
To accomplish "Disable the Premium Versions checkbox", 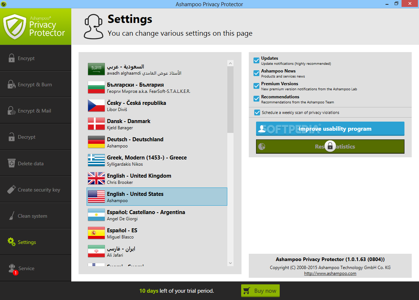I will [256, 86].
